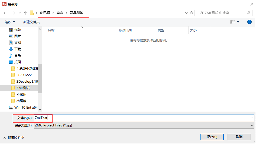The image size is (256, 144).
Task: Open folder 20231222 in tree
Action: click(x=24, y=75)
